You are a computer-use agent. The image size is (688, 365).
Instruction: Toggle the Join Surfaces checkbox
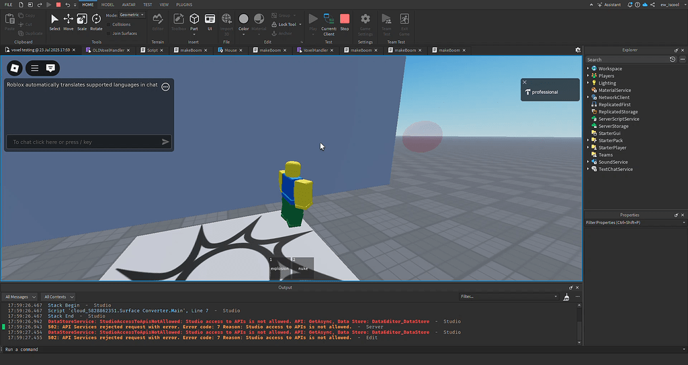[109, 34]
